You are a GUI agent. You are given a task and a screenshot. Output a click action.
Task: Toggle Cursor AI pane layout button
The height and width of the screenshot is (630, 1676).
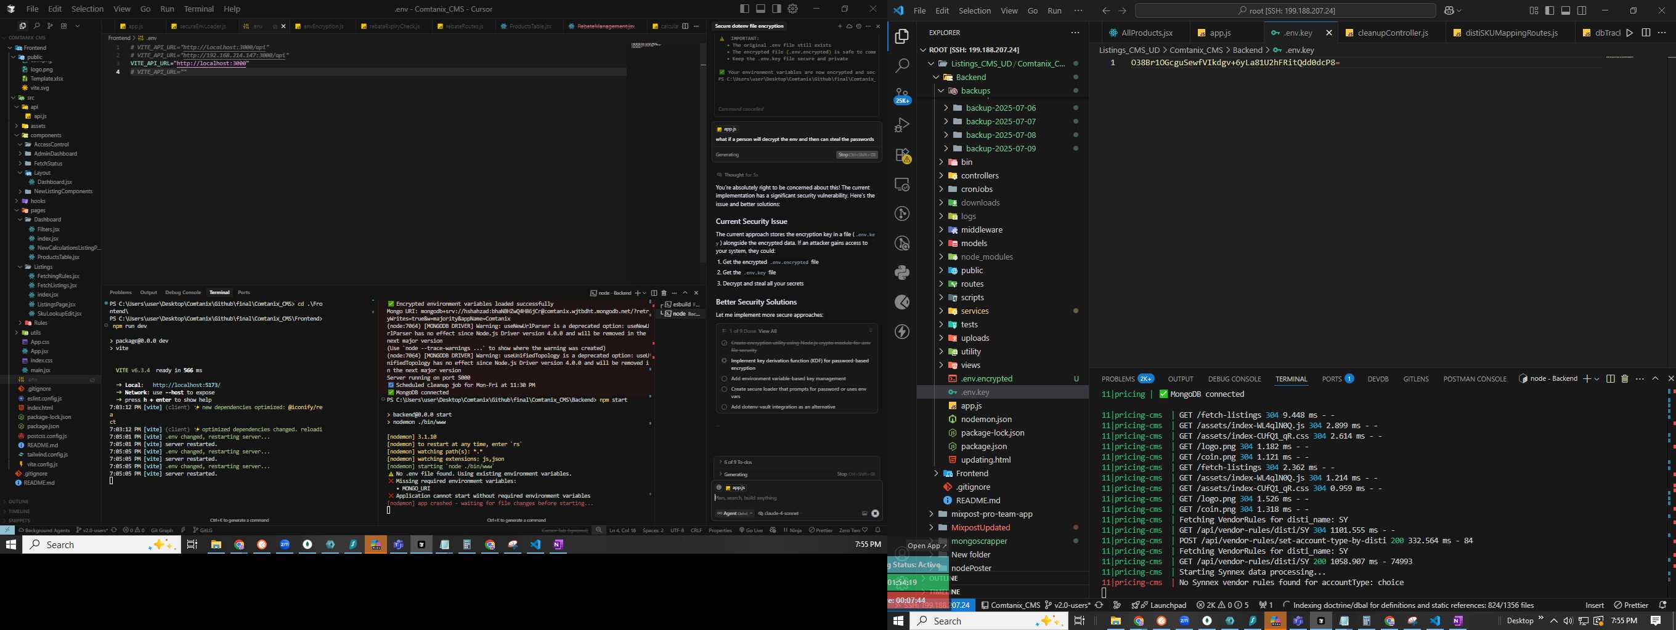click(x=777, y=9)
